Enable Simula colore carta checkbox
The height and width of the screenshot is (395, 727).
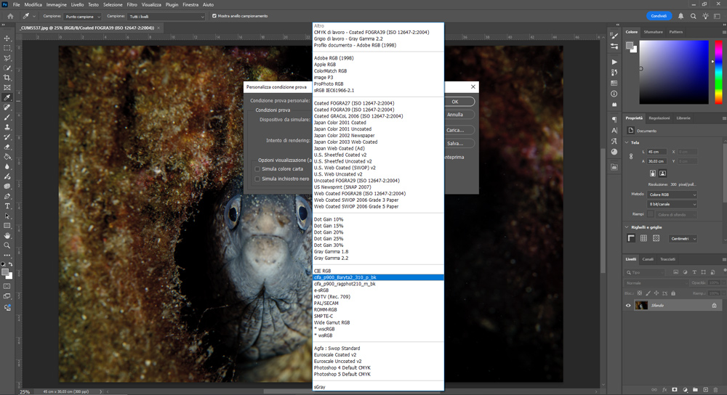tap(257, 168)
